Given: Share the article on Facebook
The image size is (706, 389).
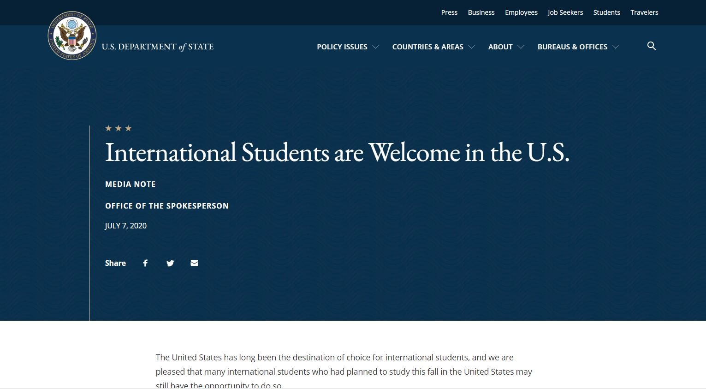Looking at the screenshot, I should click(145, 263).
